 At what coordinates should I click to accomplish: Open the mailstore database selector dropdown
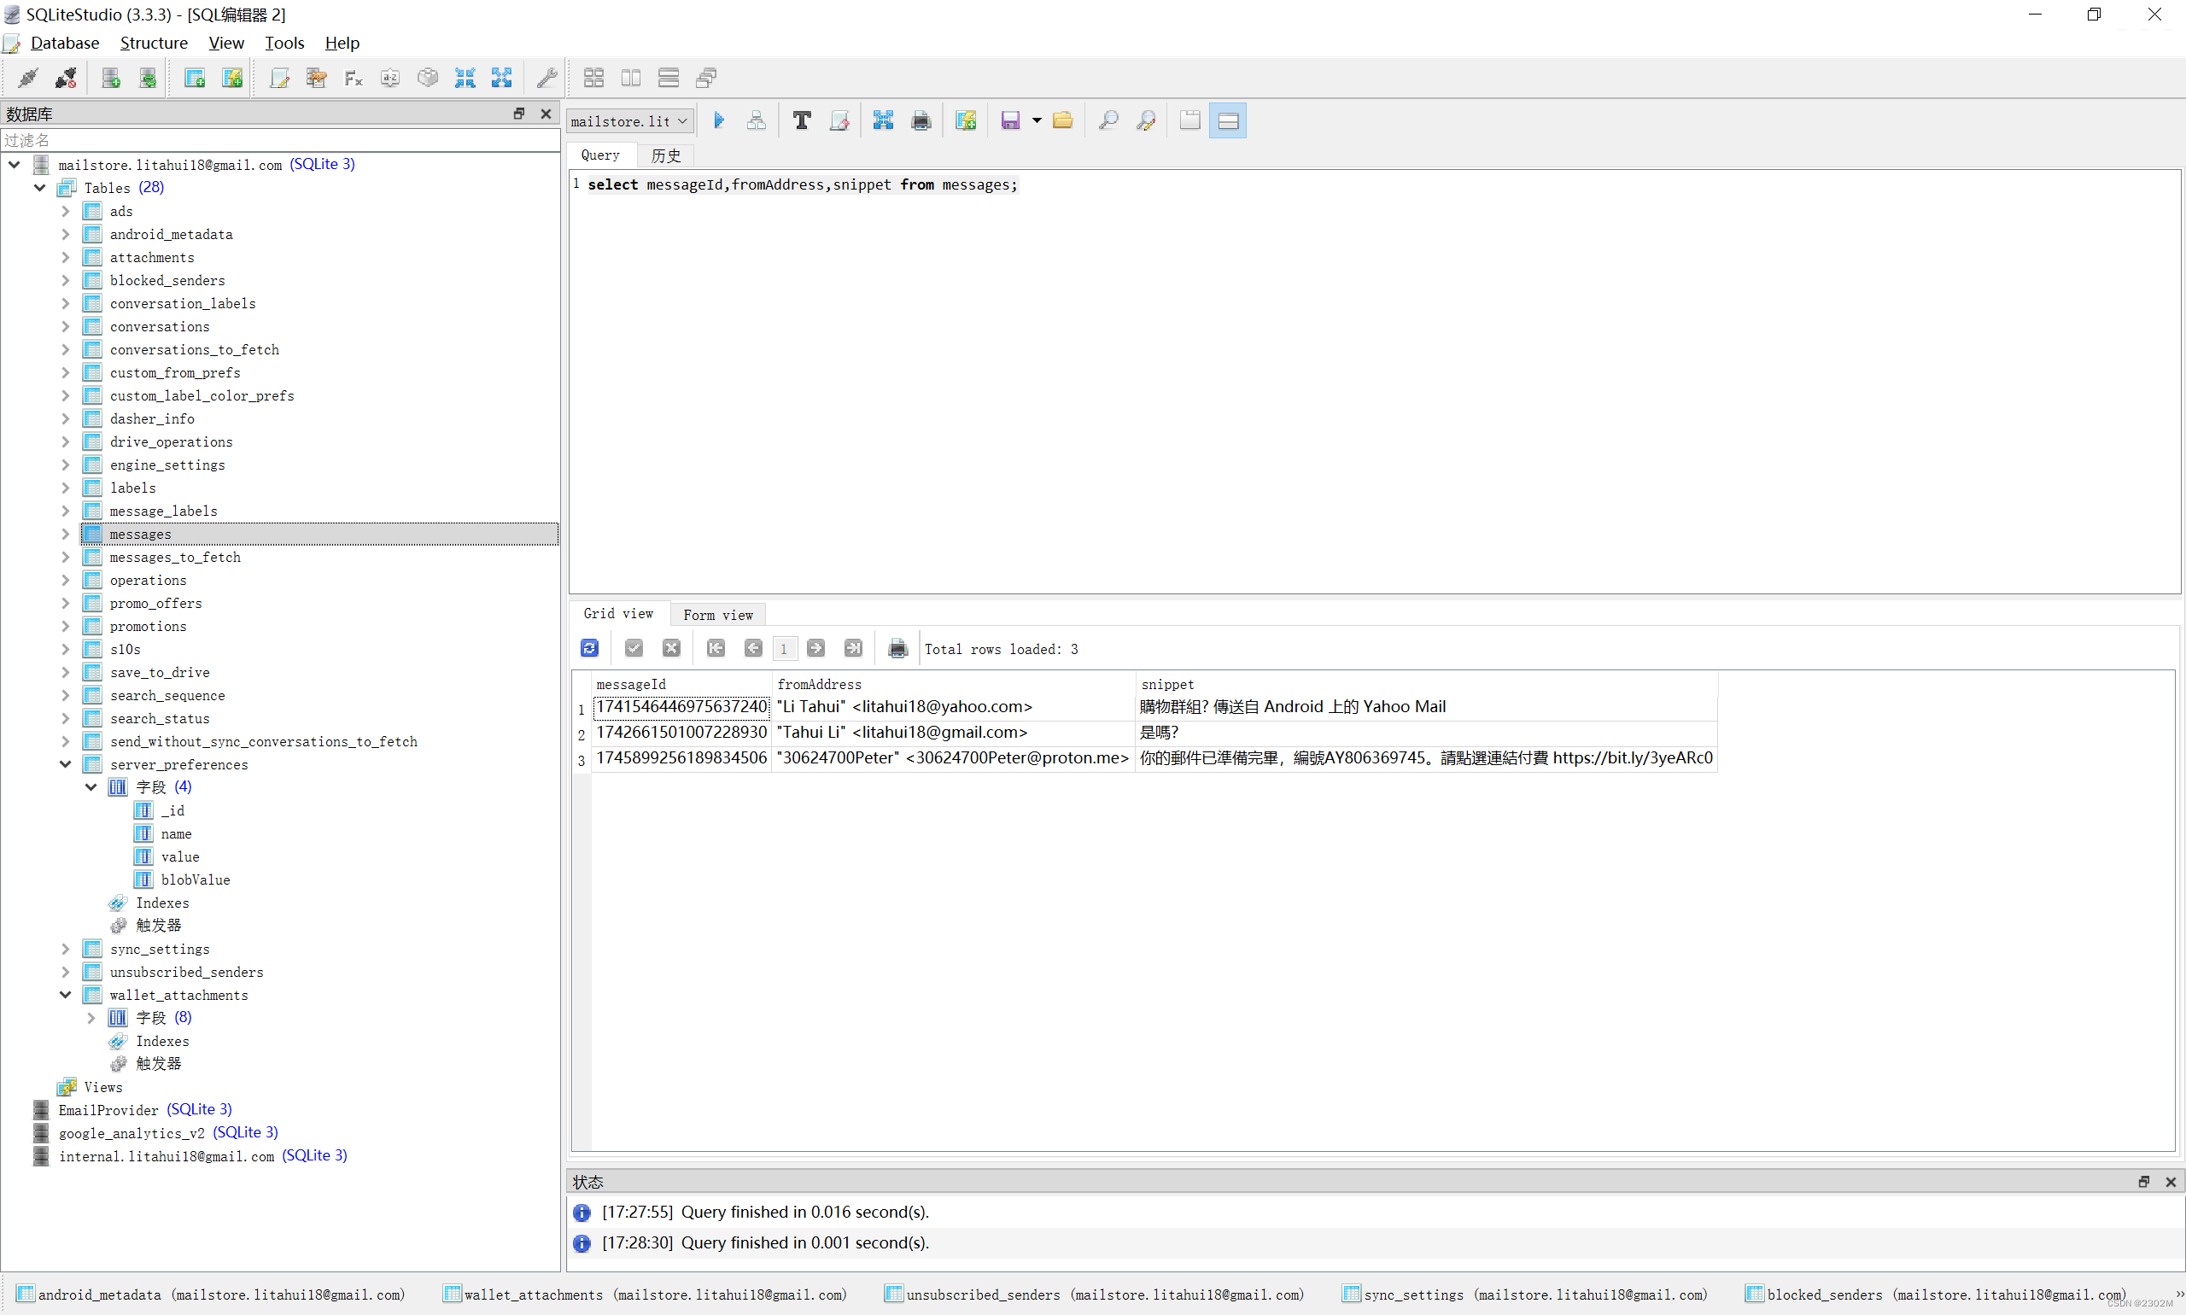tap(629, 120)
